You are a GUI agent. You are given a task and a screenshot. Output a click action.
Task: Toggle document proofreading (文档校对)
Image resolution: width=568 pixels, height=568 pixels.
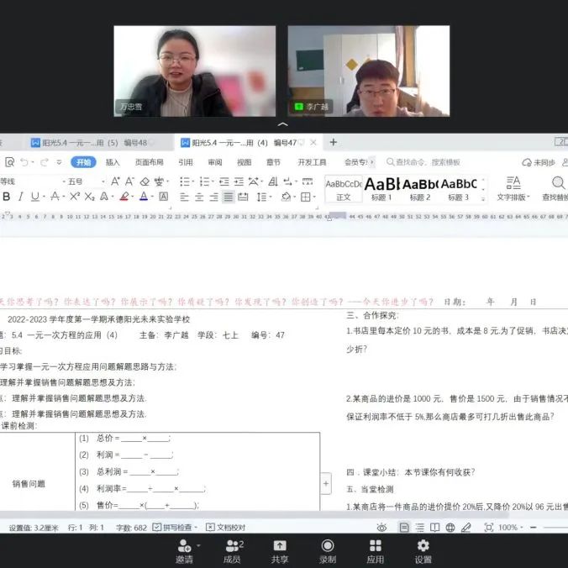(224, 528)
